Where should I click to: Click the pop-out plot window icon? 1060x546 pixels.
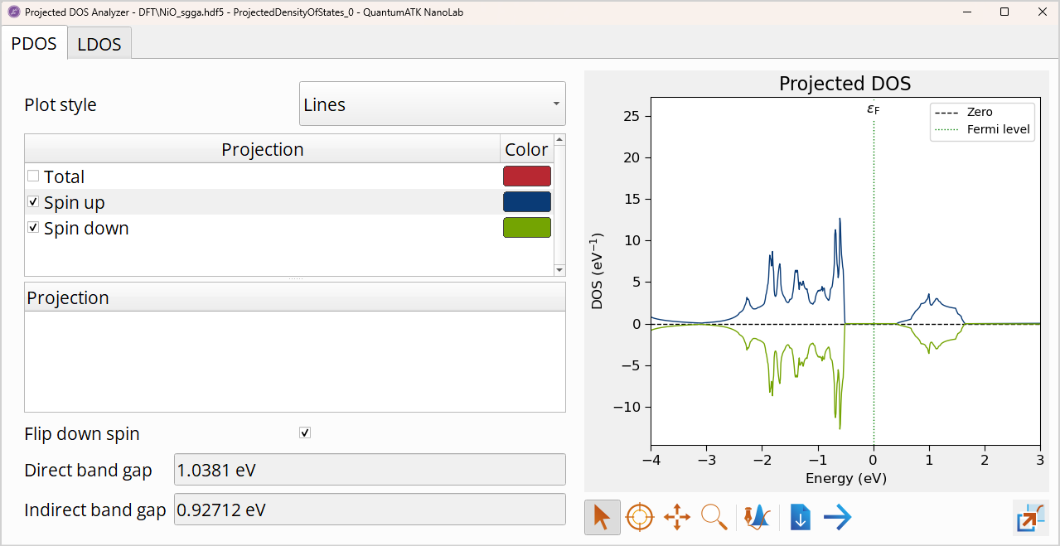tap(1030, 518)
